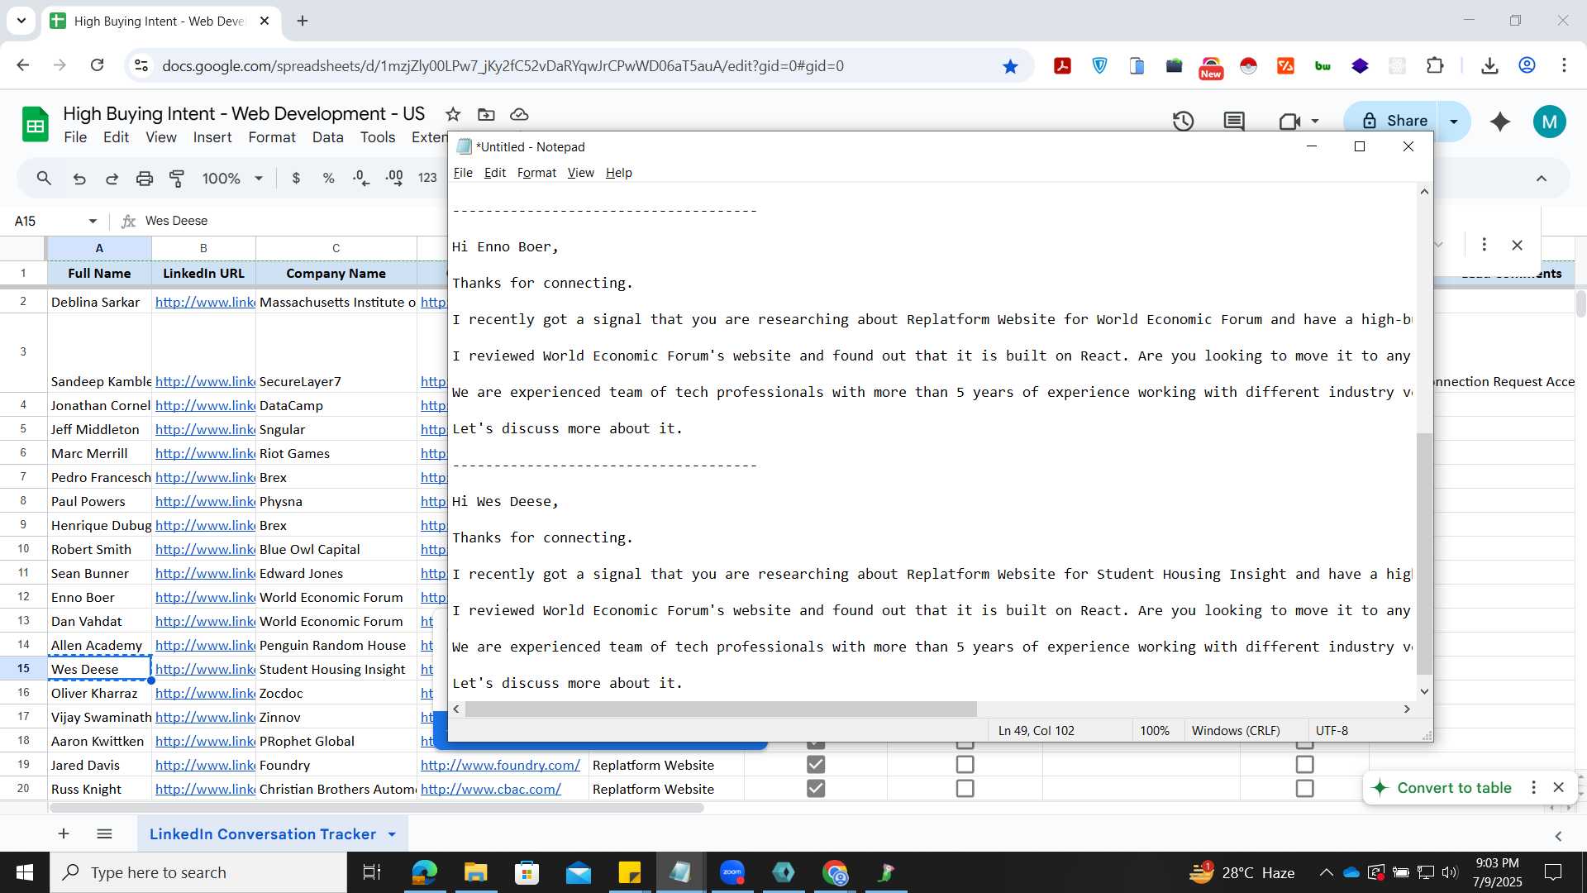Expand the Name Box A15 dropdown
1587x893 pixels.
coord(93,221)
